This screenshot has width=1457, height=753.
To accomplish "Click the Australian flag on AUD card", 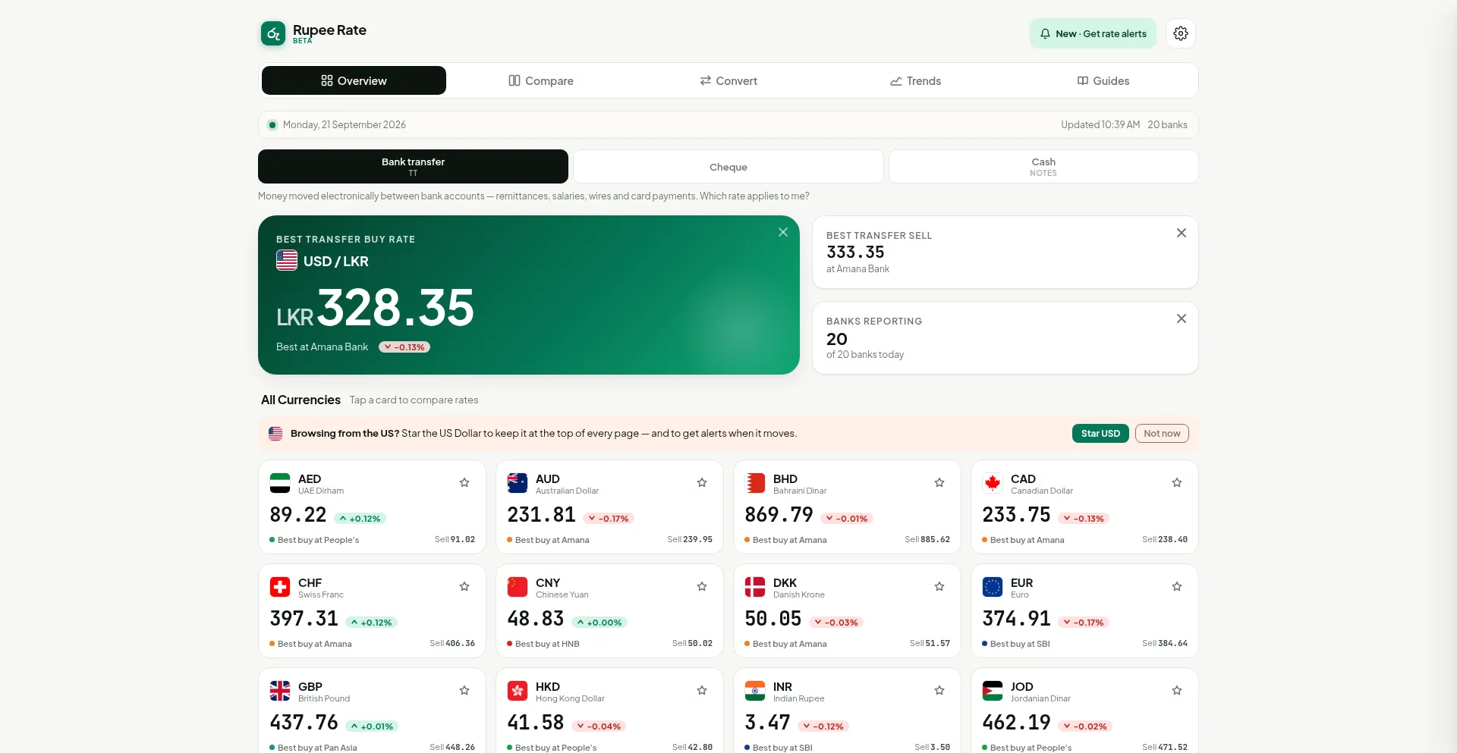I will pyautogui.click(x=518, y=483).
